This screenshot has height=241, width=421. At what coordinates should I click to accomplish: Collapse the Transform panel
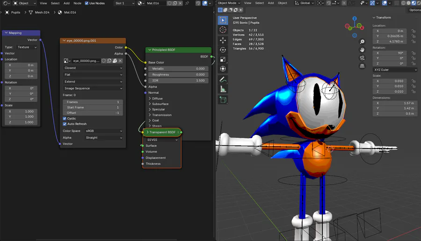(x=374, y=17)
